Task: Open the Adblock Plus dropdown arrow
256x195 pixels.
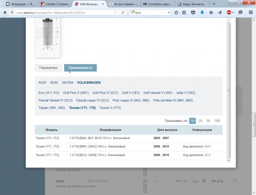Action: [233, 13]
